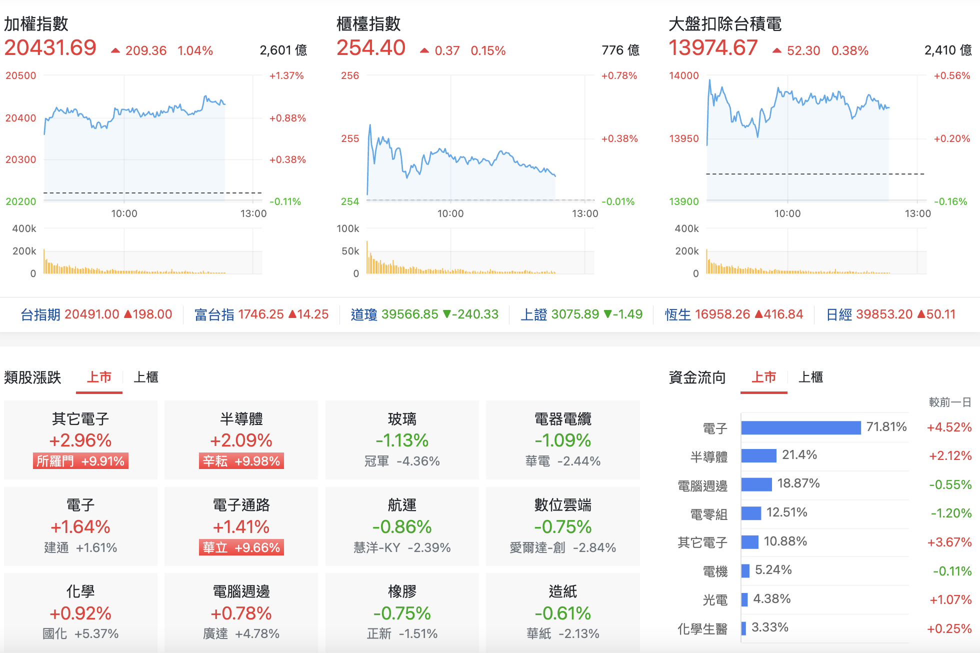This screenshot has height=653, width=980.
Task: Select the 上櫃 tab under 資金流向
Action: 810,377
